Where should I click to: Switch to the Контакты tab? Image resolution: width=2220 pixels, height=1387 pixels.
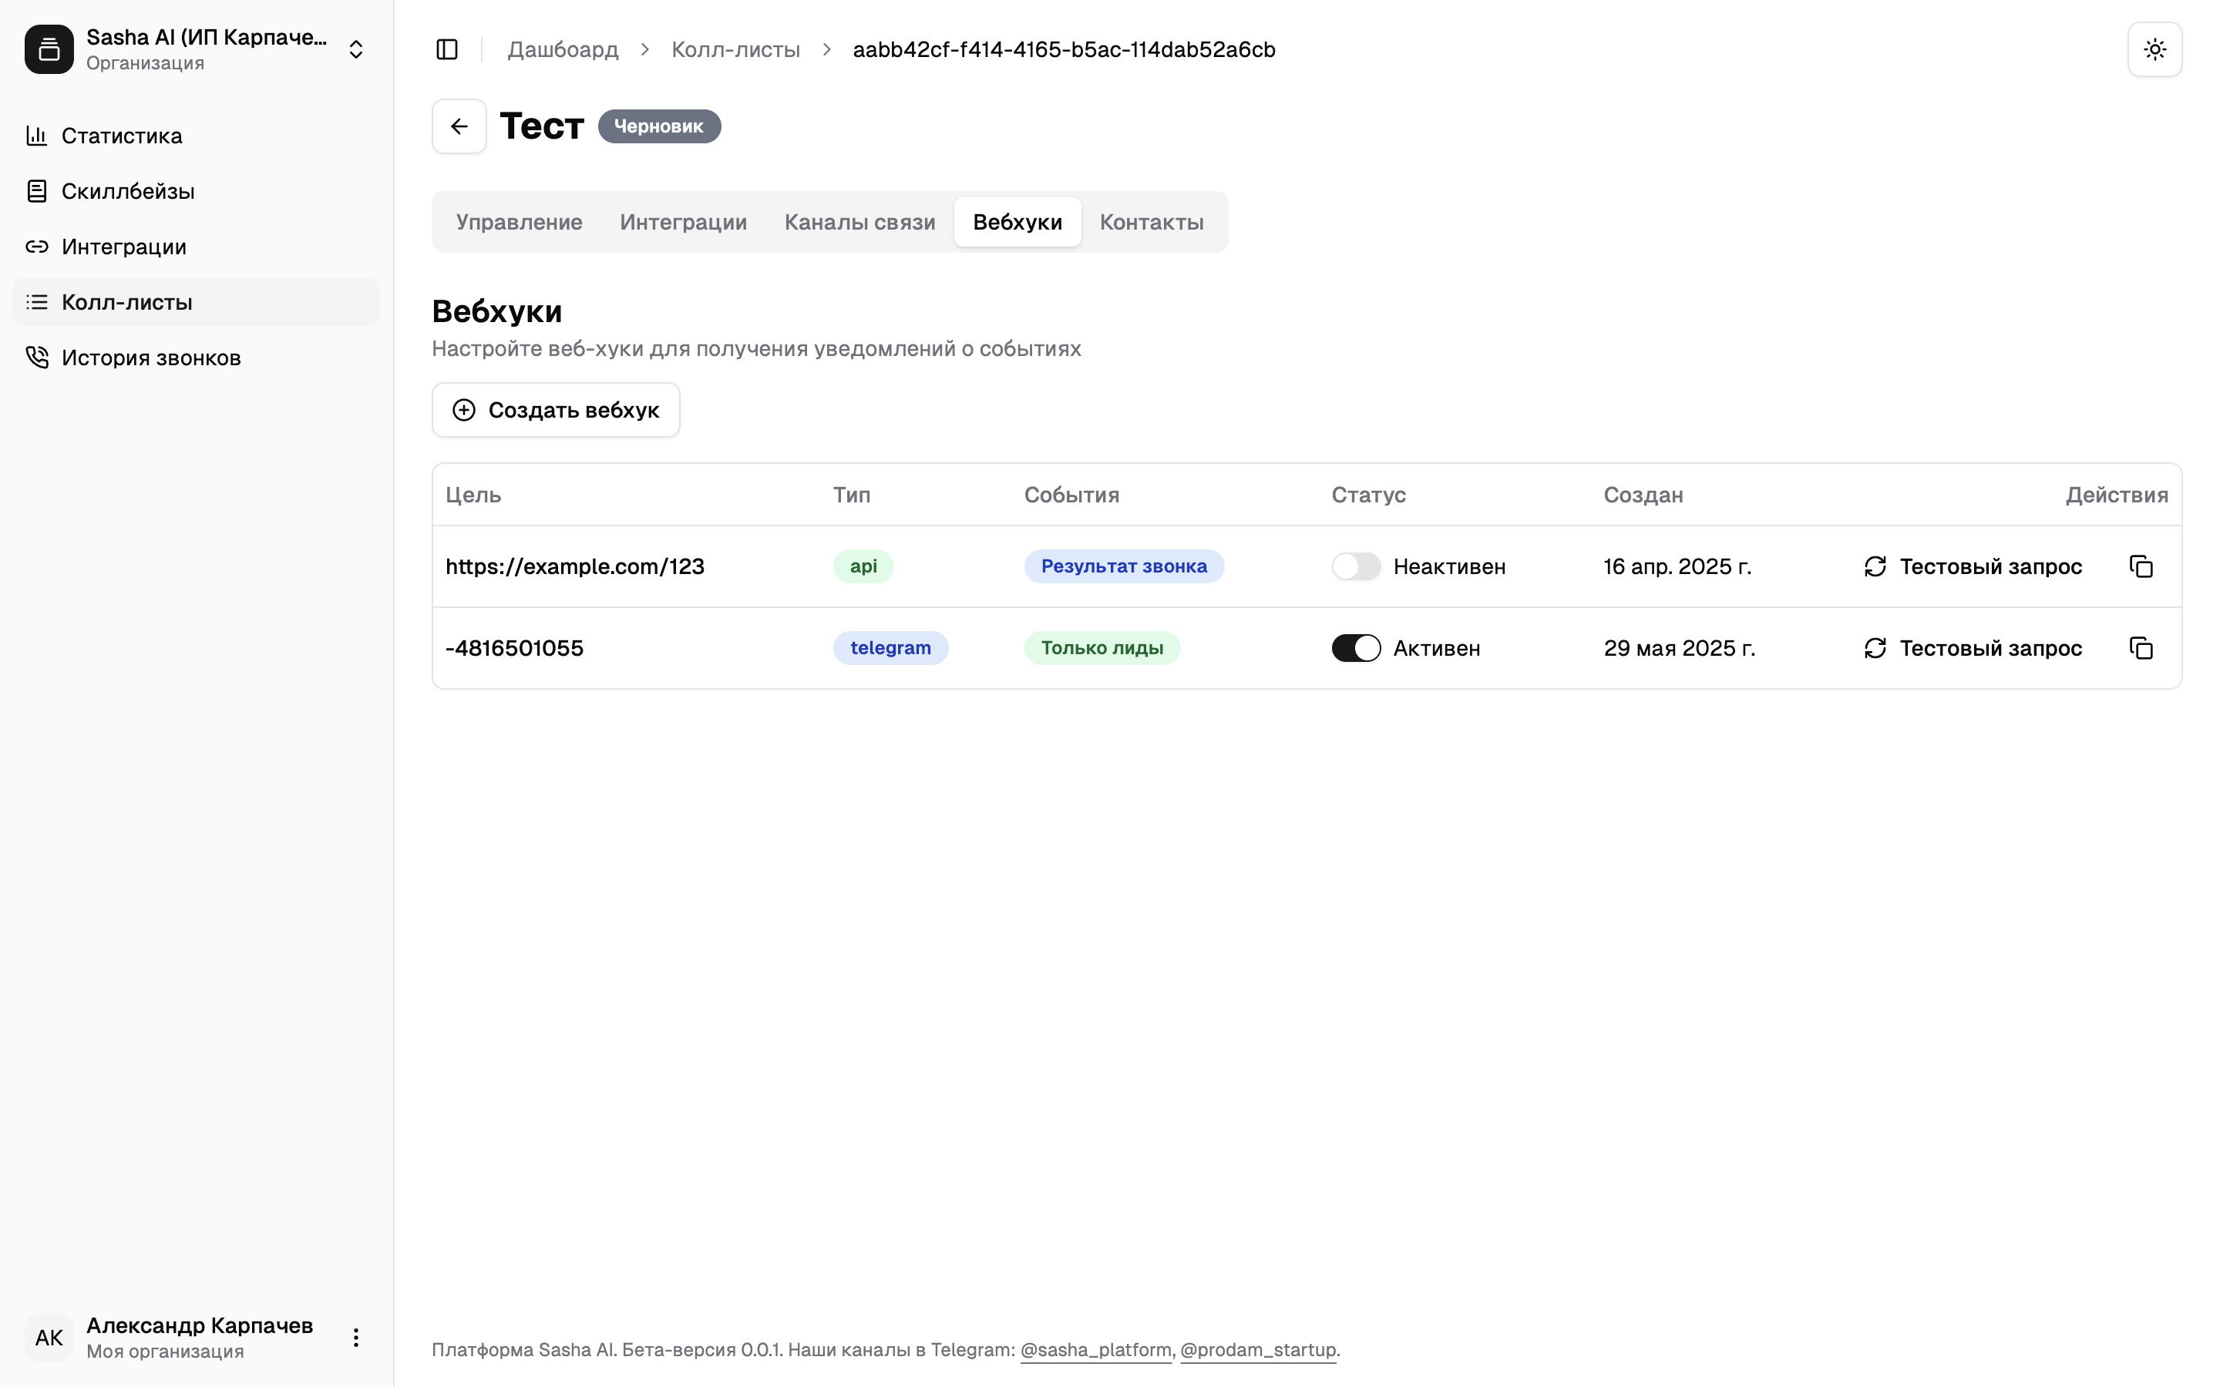click(x=1152, y=222)
